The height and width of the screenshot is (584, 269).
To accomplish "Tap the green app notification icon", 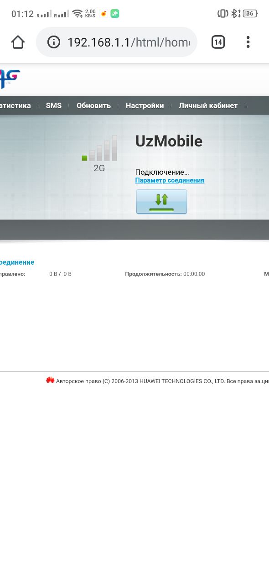I will pos(115,14).
